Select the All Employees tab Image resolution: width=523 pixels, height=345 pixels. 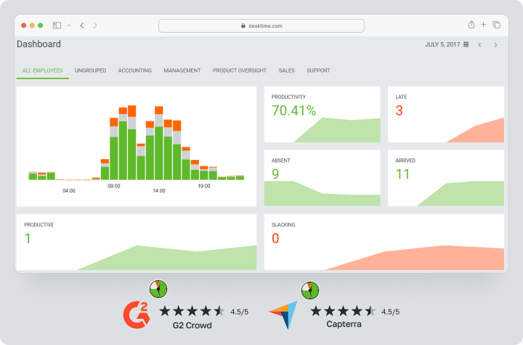tap(42, 70)
